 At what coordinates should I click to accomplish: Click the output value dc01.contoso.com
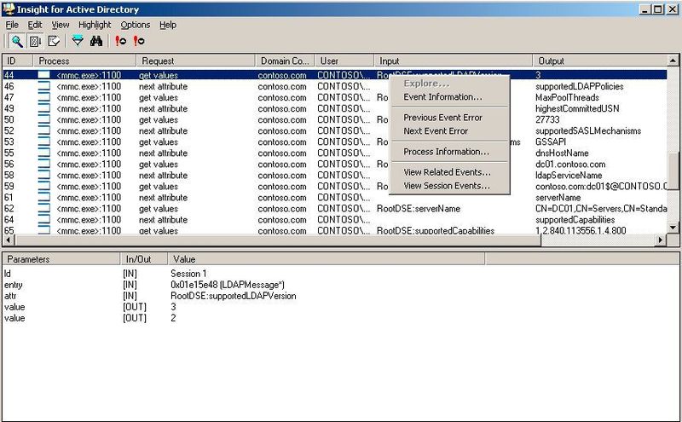(570, 165)
